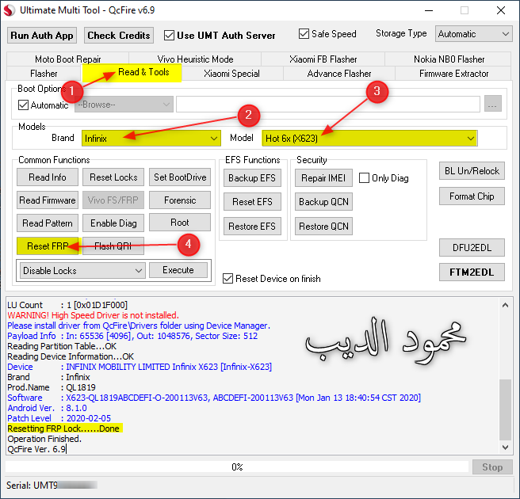Click the QcFire app icon in title bar
This screenshot has width=520, height=499.
(x=10, y=10)
